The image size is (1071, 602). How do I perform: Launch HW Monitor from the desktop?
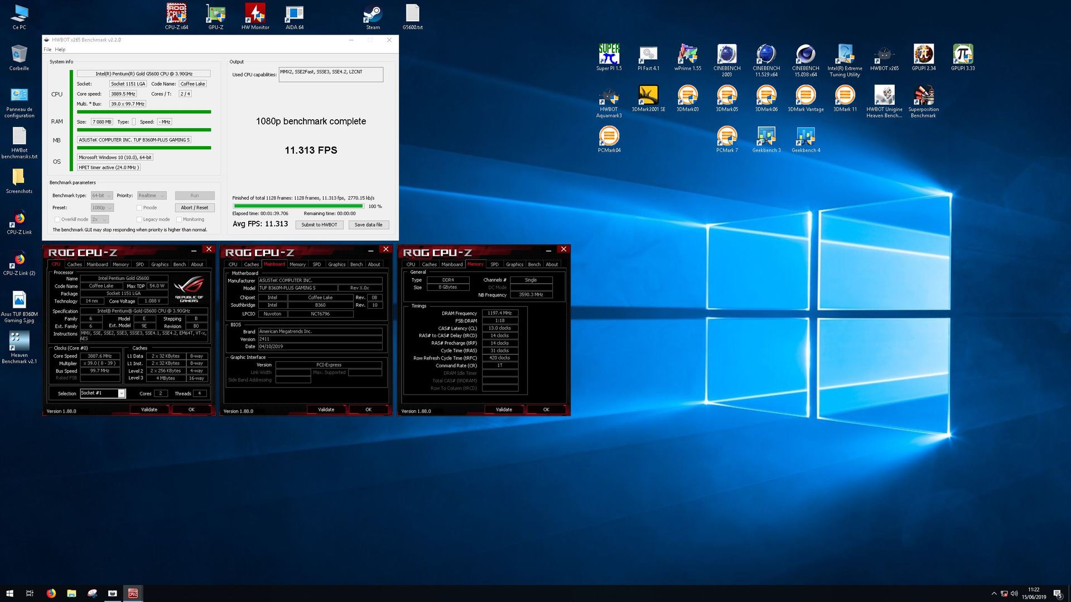[x=255, y=16]
